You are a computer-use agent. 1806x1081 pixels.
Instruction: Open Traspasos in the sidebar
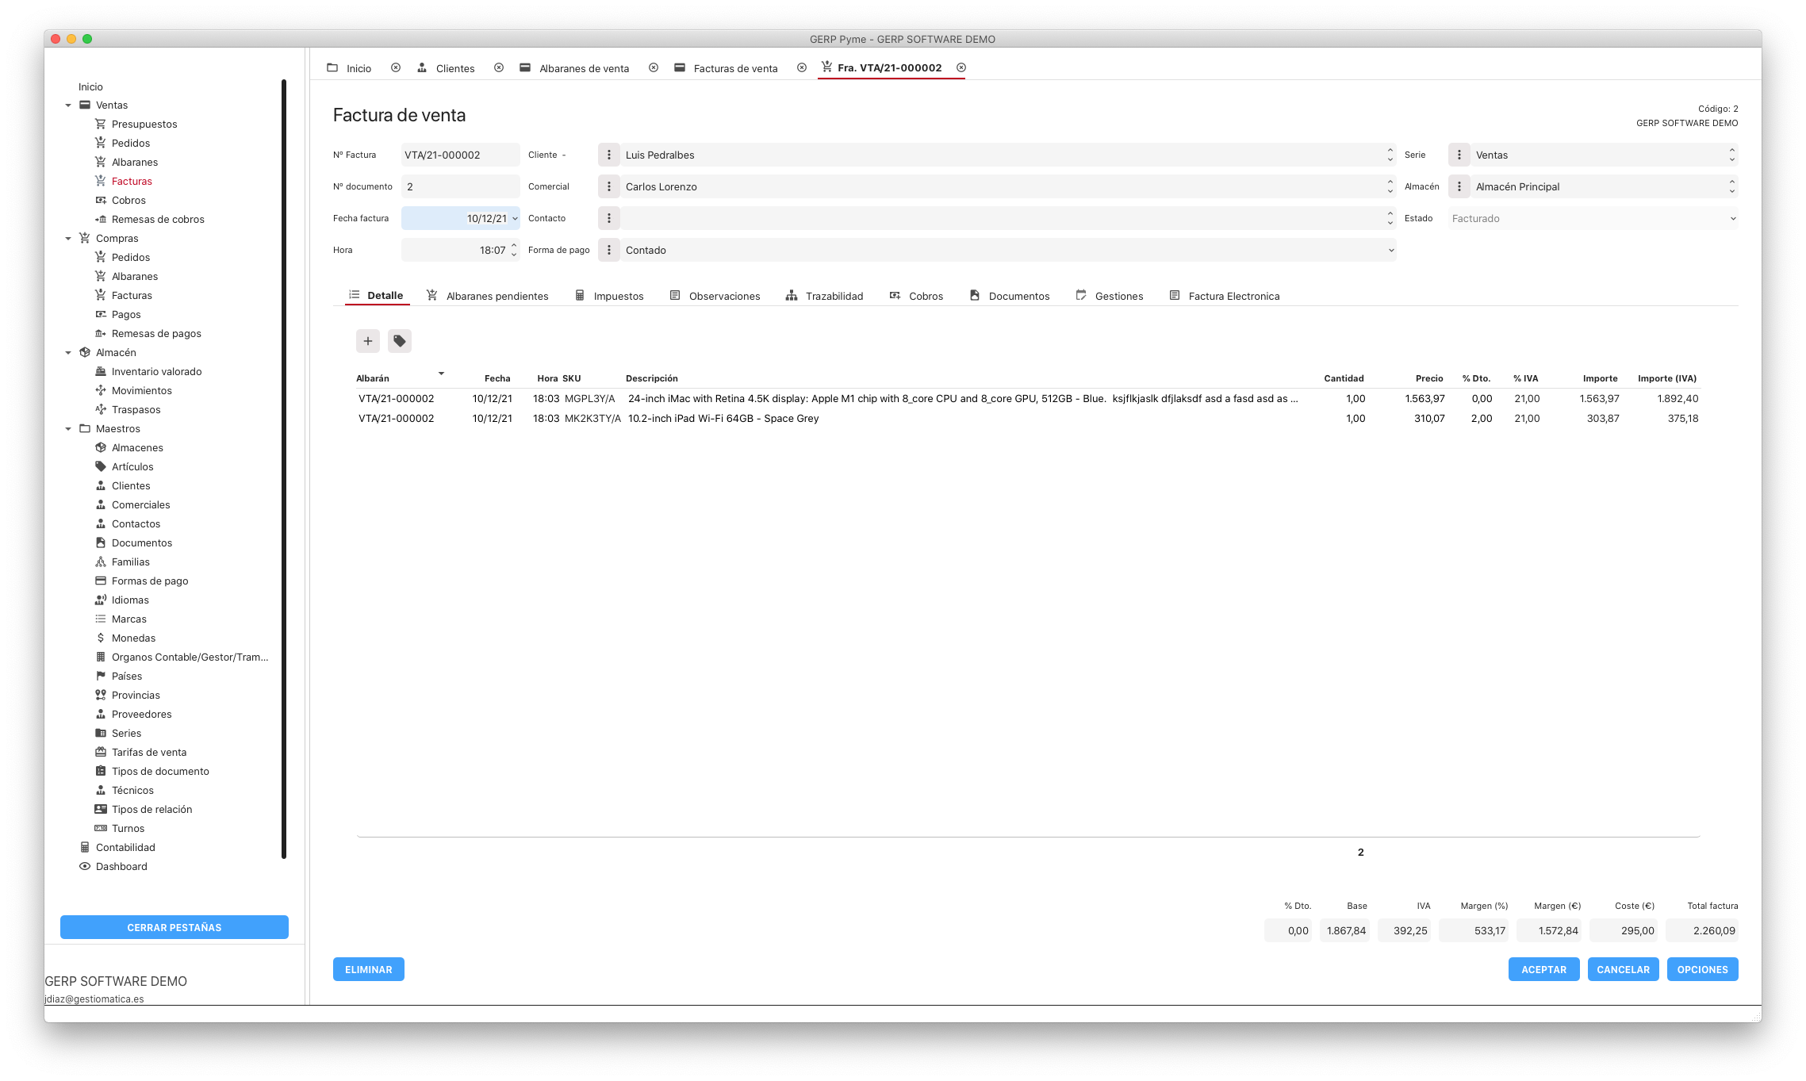[x=136, y=409]
